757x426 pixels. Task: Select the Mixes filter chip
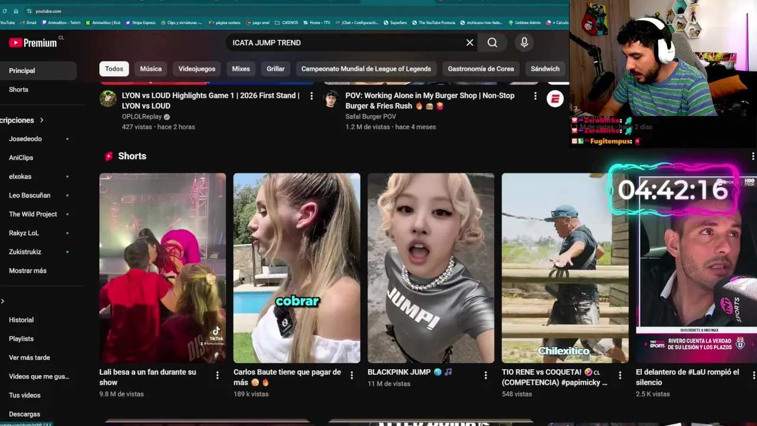click(241, 69)
